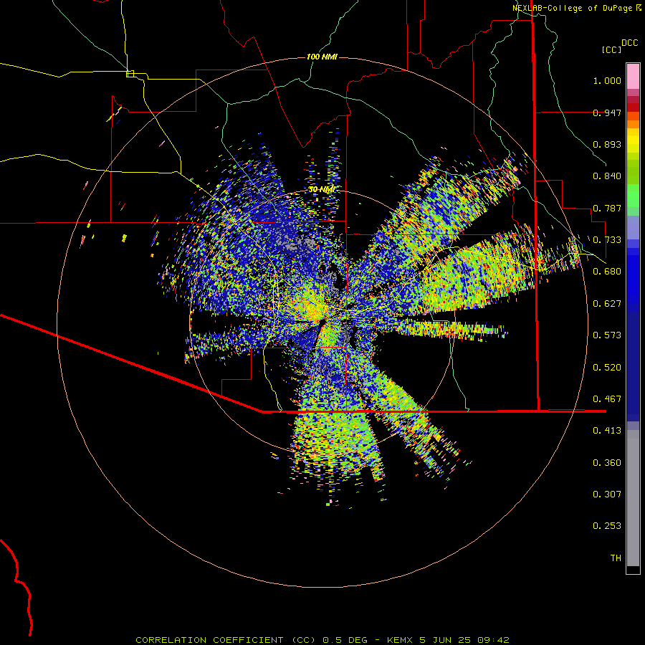This screenshot has height=645, width=645.
Task: Click the 0.253 scale value
Action: pyautogui.click(x=607, y=526)
